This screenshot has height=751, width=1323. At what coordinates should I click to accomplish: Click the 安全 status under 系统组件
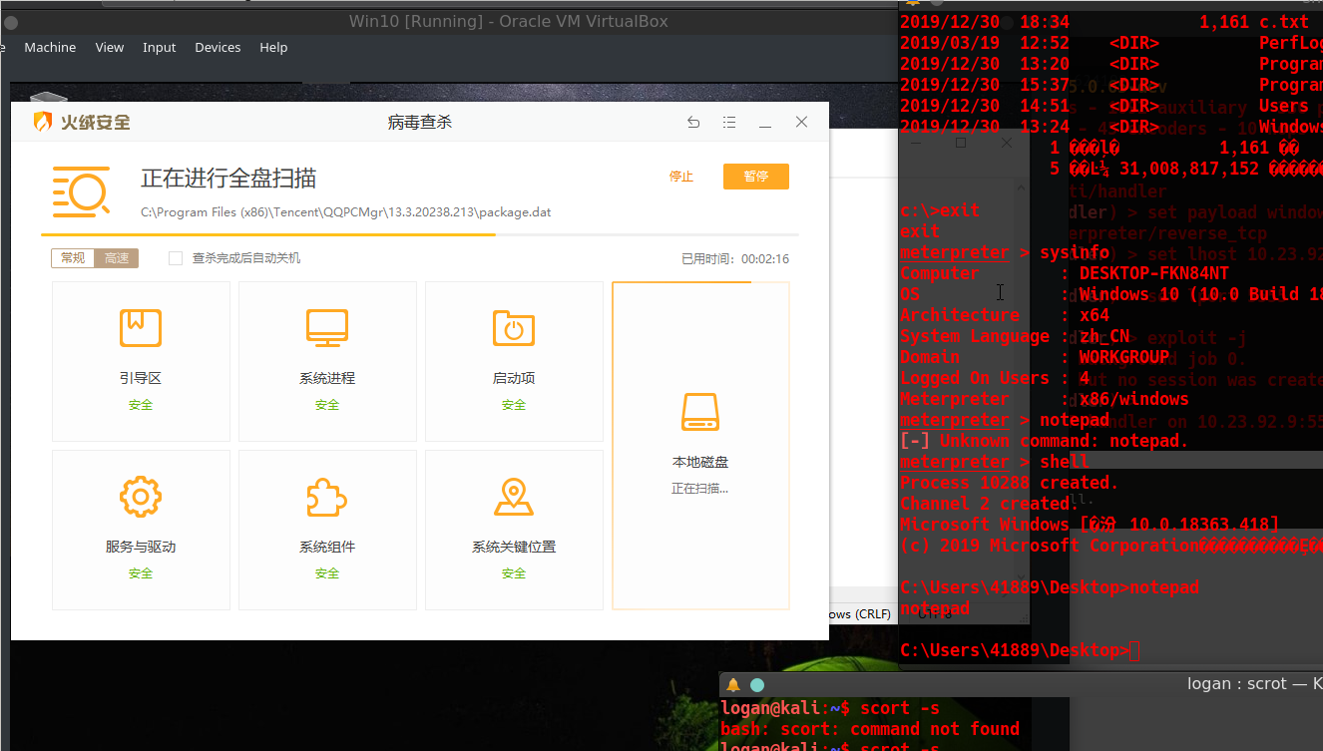coord(327,573)
